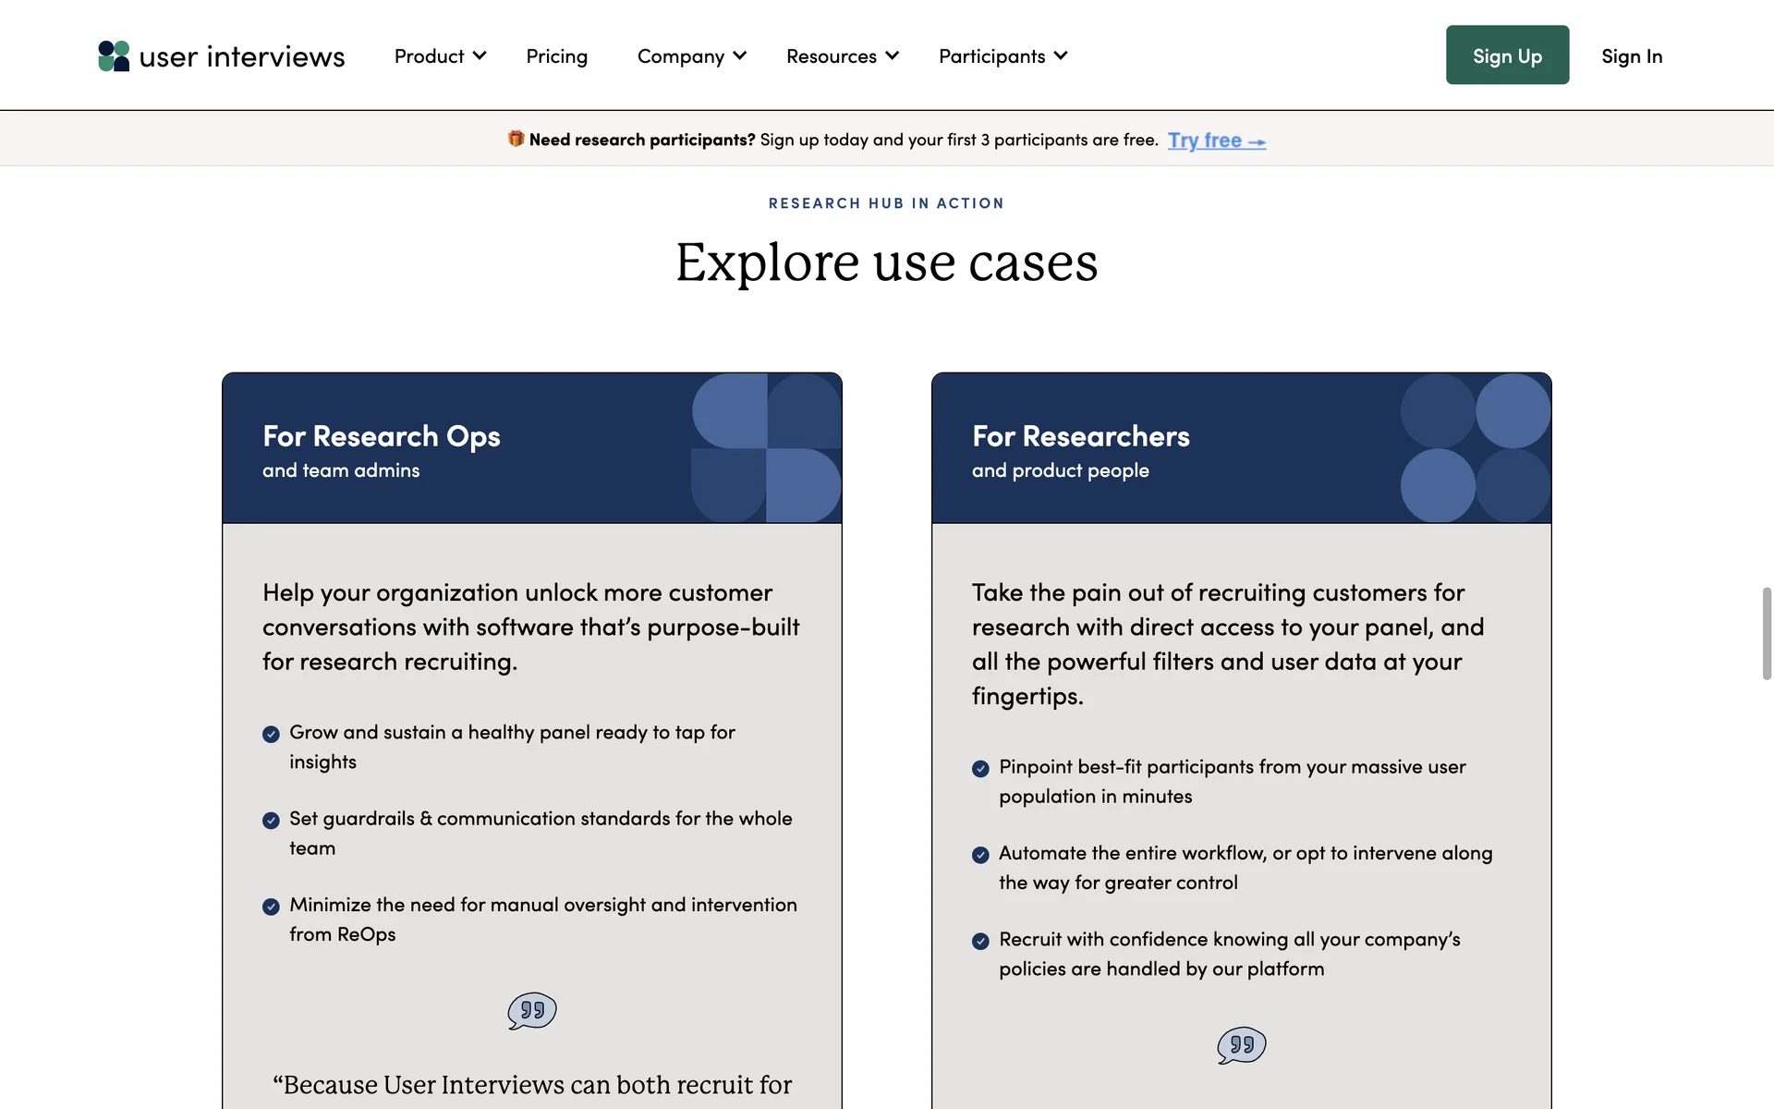Click checkmark beside 'Recruit with confidence'
Screen dimensions: 1774x1109
(x=980, y=941)
